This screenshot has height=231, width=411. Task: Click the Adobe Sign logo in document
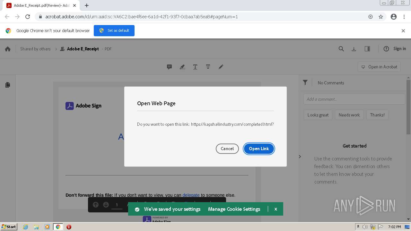tap(83, 106)
